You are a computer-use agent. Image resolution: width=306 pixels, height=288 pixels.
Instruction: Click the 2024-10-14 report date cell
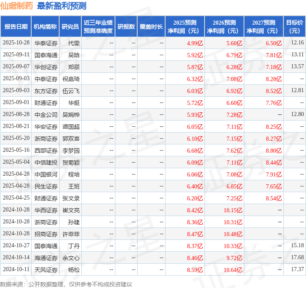pos(16,258)
